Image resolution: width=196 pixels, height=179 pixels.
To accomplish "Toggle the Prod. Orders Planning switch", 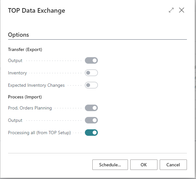I will click(91, 108).
